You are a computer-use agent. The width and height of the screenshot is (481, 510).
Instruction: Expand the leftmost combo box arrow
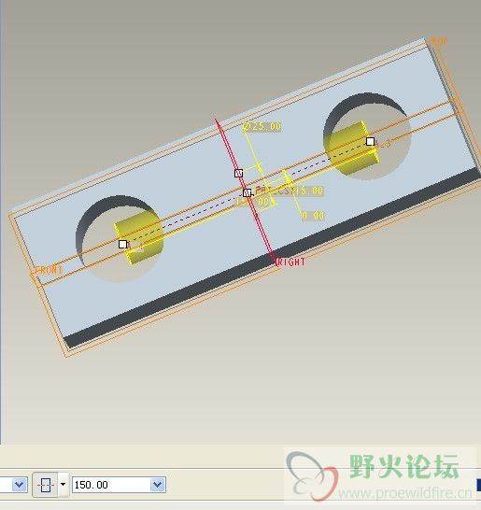click(20, 485)
